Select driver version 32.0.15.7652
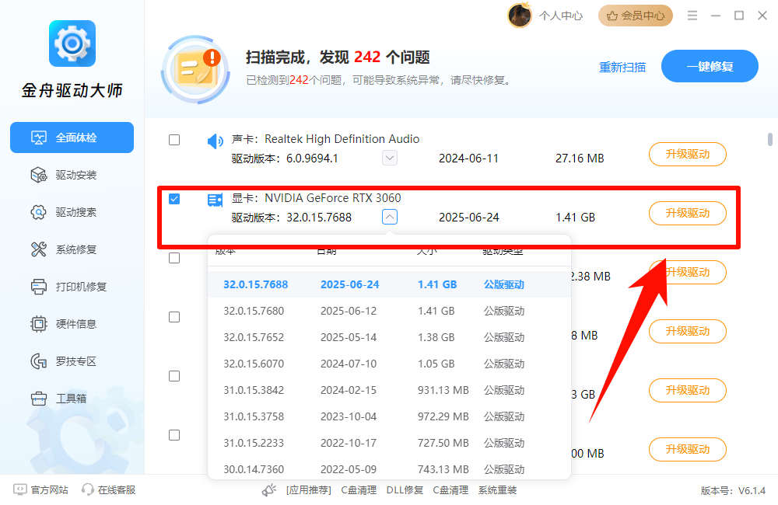 (389, 337)
